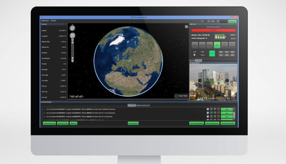Click the grey link status indicator light
The height and width of the screenshot is (164, 286).
[194, 55]
